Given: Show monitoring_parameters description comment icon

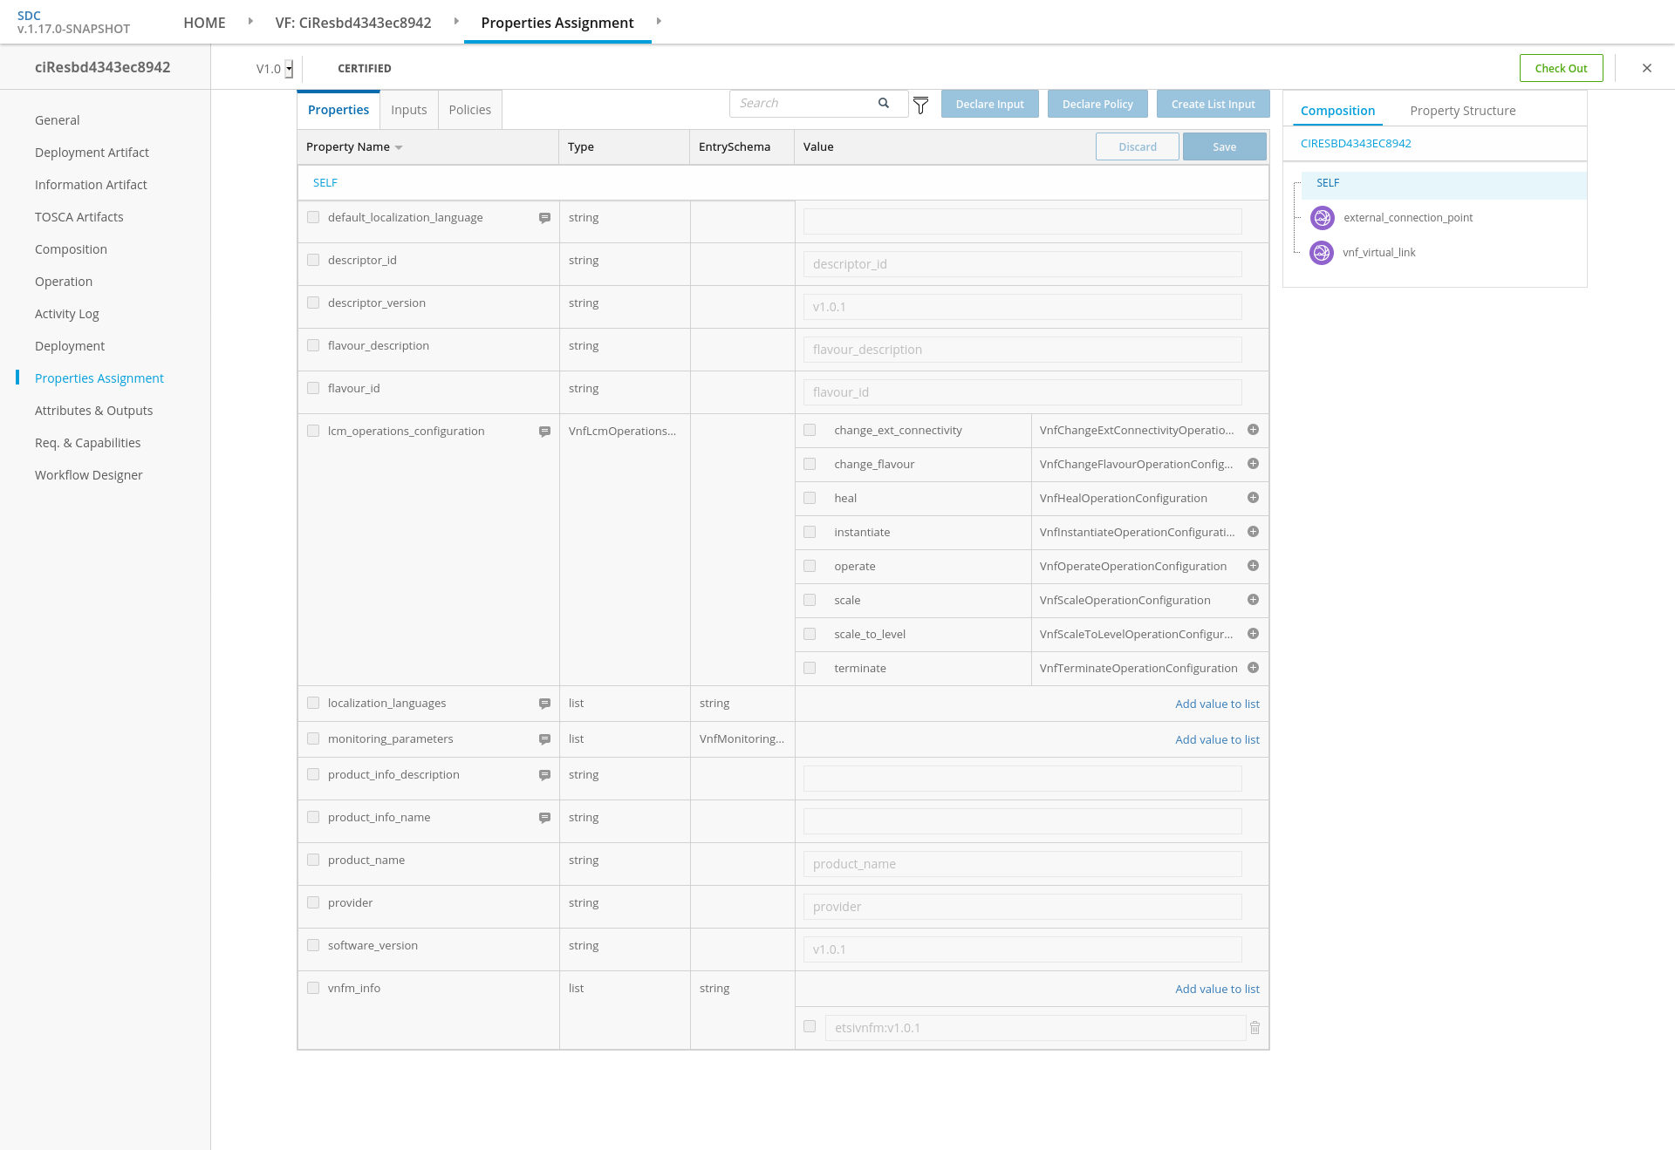Looking at the screenshot, I should point(544,739).
